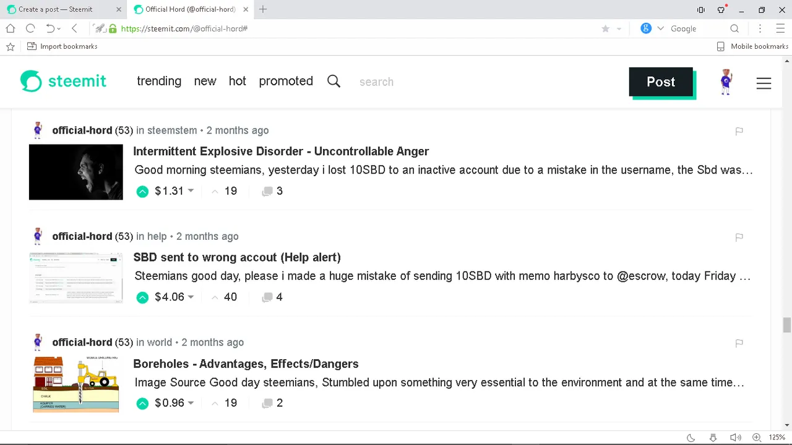Open the steemstem tag link
Image resolution: width=792 pixels, height=445 pixels.
click(172, 130)
